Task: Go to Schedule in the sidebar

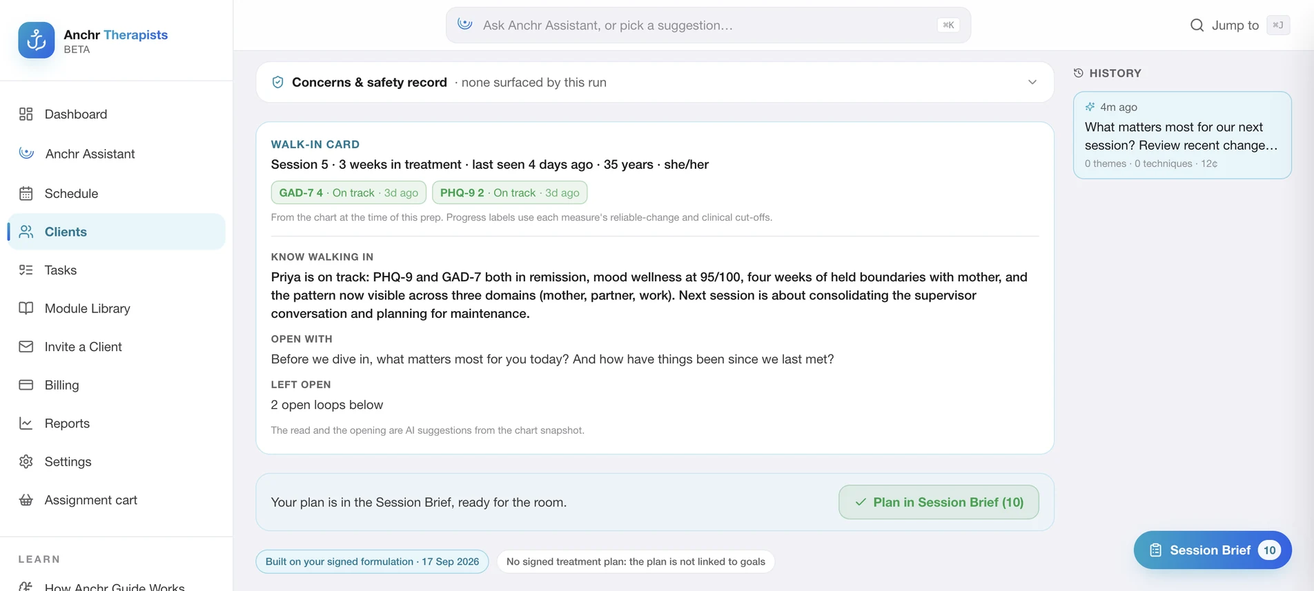Action: click(x=116, y=193)
